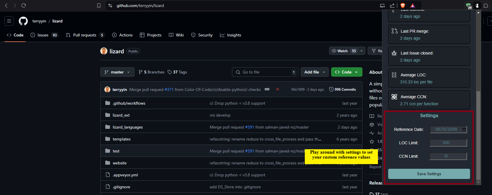
Task: Click the browser forward arrow
Action: pyautogui.click(x=15, y=6)
